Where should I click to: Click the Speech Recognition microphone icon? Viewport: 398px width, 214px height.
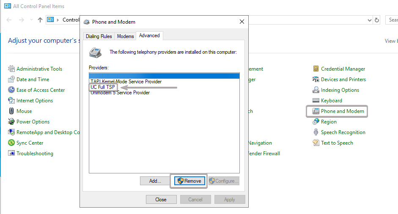point(316,132)
